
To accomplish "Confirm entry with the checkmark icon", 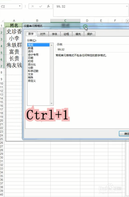I will pos(41,6).
